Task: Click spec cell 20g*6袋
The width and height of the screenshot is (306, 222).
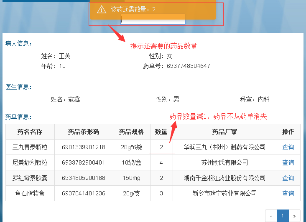Action: tap(131, 147)
